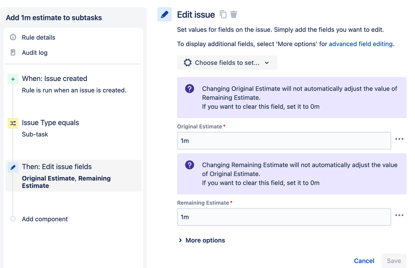Click the Remaining Estimate input field
The image size is (415, 268).
tap(284, 217)
